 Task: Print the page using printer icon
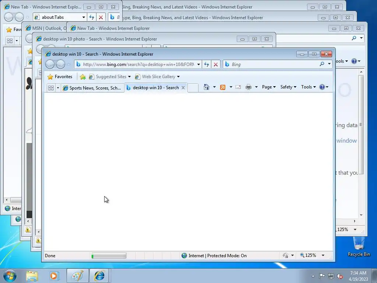[x=249, y=87]
